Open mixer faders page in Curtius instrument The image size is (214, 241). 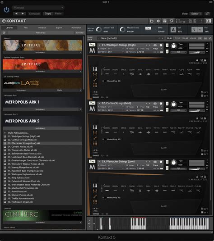[95, 127]
